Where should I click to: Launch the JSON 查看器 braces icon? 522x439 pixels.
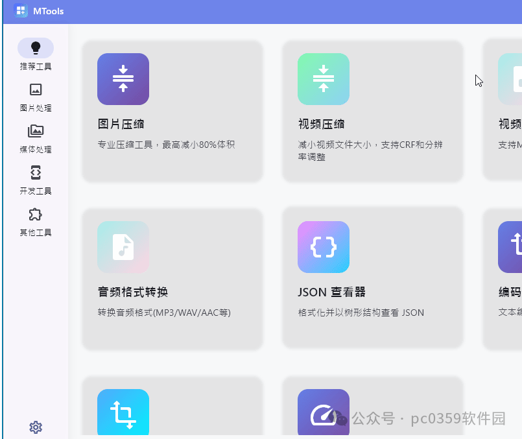[x=324, y=247]
